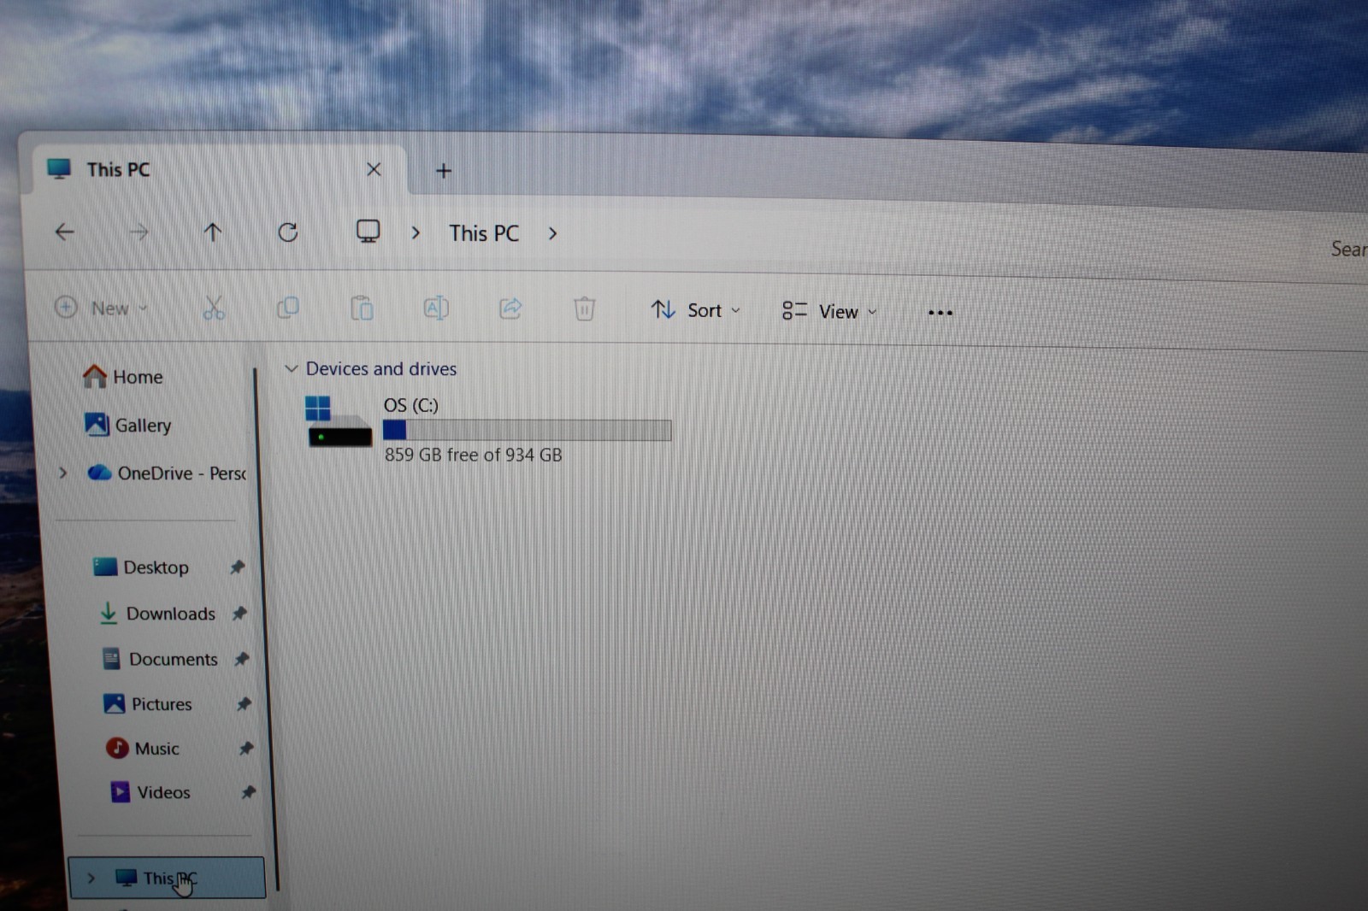Open Home in navigation pane

122,376
